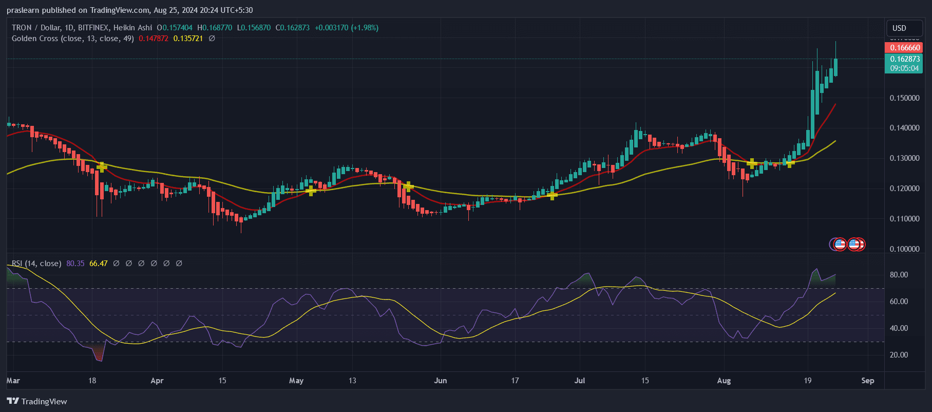Click the Mar label on time axis

pyautogui.click(x=13, y=381)
